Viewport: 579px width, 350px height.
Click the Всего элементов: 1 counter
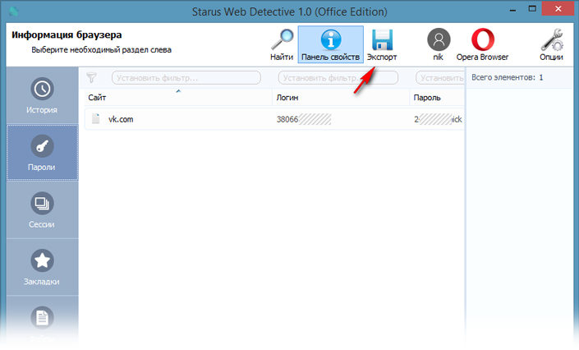507,77
